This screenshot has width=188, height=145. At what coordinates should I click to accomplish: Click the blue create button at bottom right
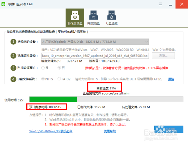click(168, 129)
